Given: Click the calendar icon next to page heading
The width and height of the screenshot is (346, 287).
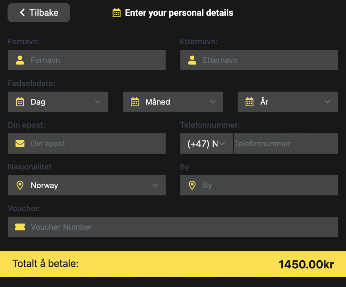Looking at the screenshot, I should click(x=117, y=13).
